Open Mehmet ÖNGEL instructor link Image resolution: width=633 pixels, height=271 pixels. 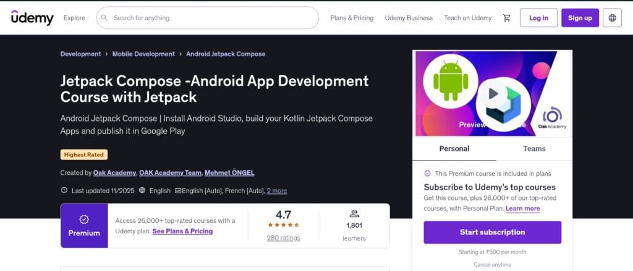click(229, 173)
